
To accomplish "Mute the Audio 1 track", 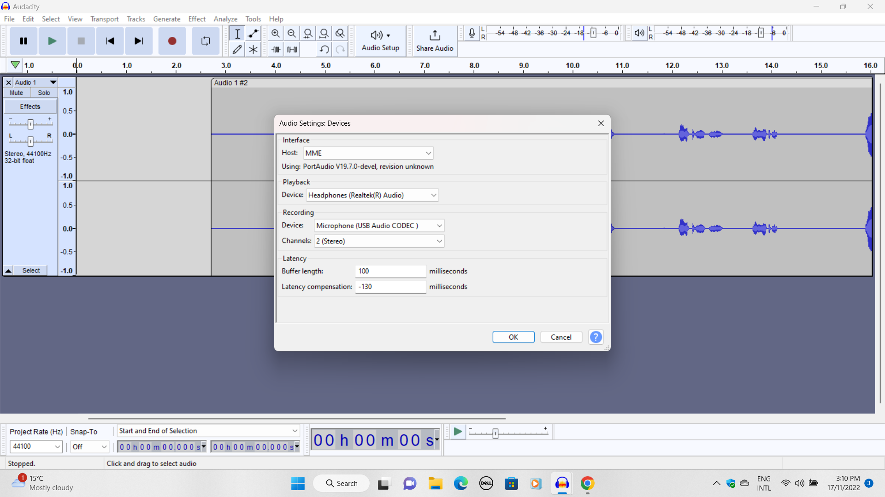I will pyautogui.click(x=16, y=92).
